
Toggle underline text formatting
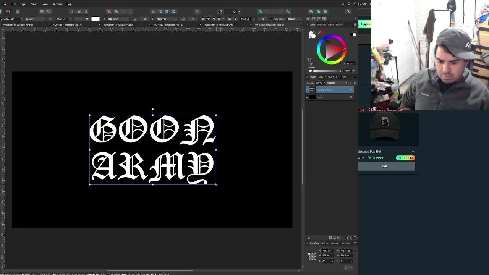tap(87, 19)
